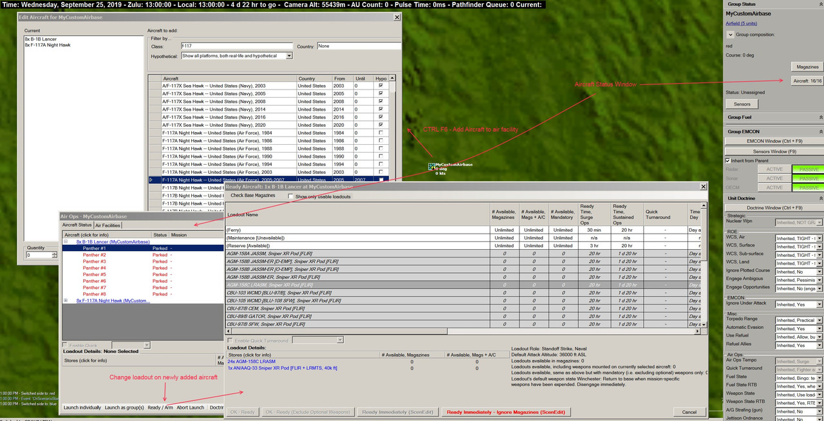Toggle Hypo checkbox for F-117A Night Hawk 1984
This screenshot has width=824, height=421.
(x=381, y=133)
